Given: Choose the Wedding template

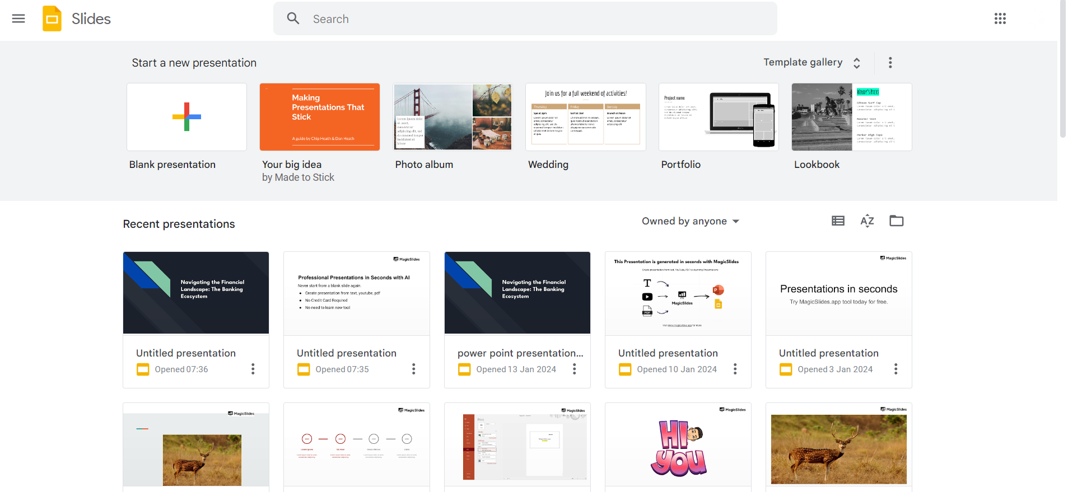Looking at the screenshot, I should 586,117.
